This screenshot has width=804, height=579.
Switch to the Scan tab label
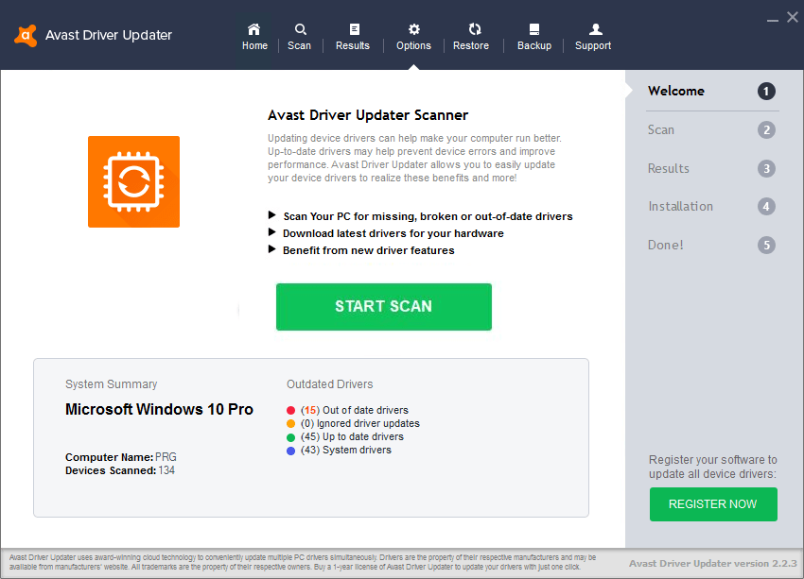click(x=299, y=45)
